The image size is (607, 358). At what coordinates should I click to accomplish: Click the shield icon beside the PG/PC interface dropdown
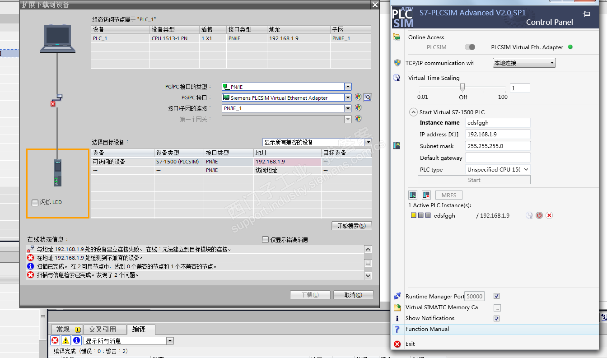pos(358,98)
